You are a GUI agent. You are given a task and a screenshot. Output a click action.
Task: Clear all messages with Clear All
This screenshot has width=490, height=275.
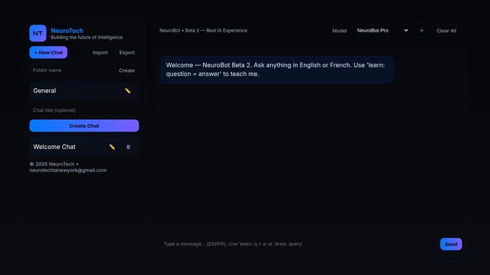(x=447, y=31)
